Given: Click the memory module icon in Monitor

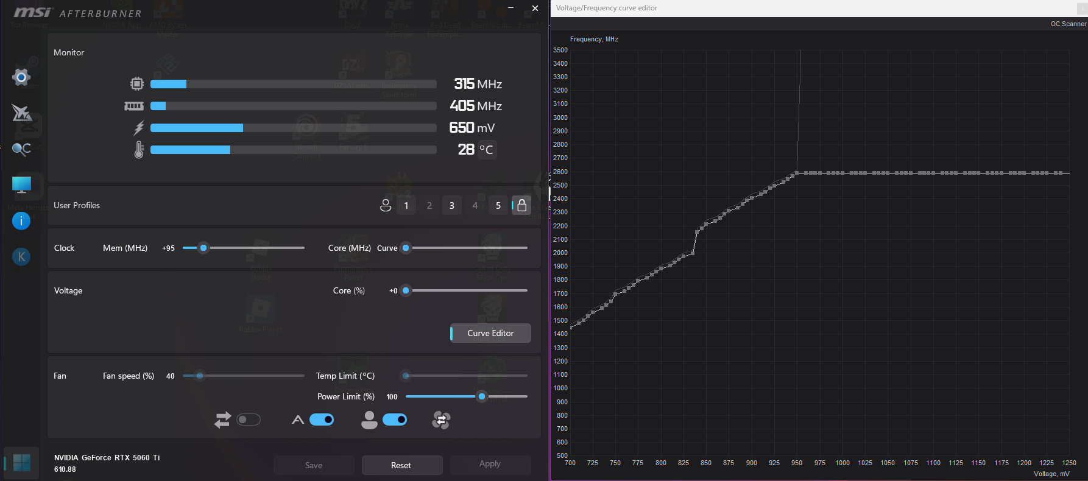Looking at the screenshot, I should tap(134, 106).
